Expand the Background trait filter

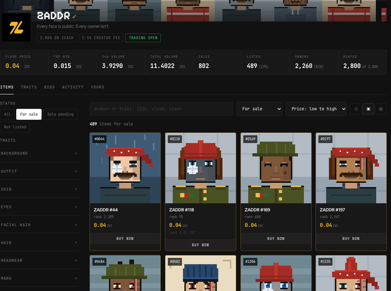39,153
